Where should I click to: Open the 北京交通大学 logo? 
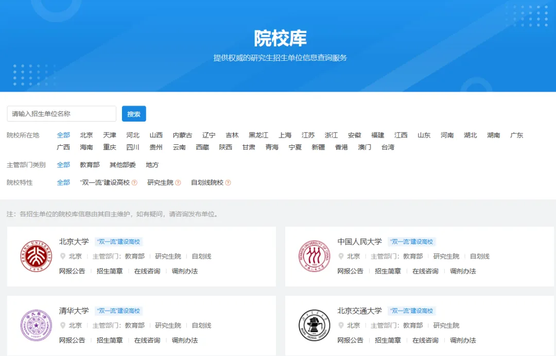tap(314, 325)
